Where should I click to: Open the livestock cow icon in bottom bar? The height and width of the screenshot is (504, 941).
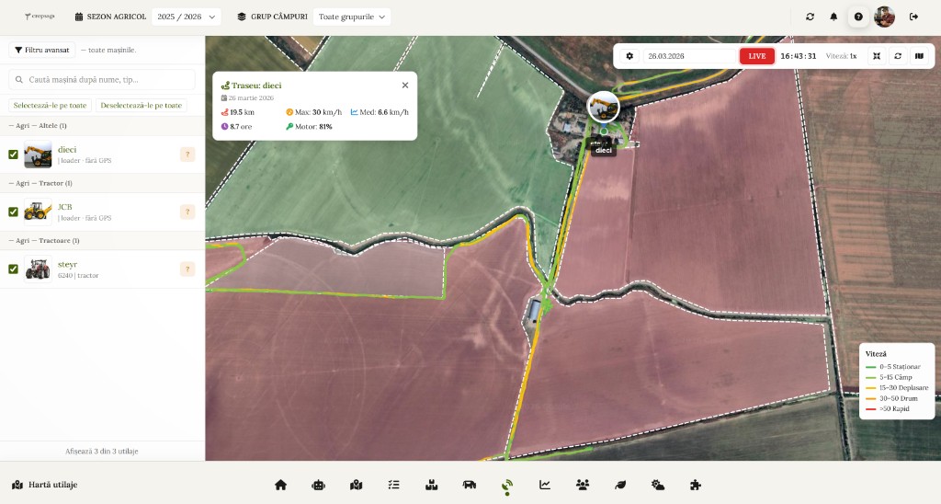tap(470, 485)
